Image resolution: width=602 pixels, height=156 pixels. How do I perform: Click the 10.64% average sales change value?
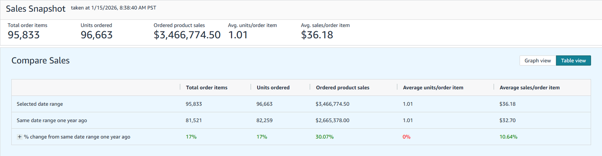point(508,137)
